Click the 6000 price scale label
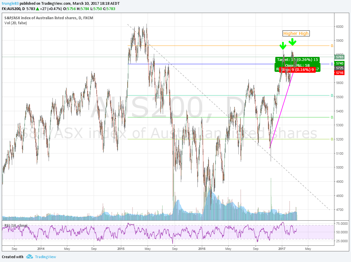The height and width of the screenshot is (262, 351). point(339,27)
